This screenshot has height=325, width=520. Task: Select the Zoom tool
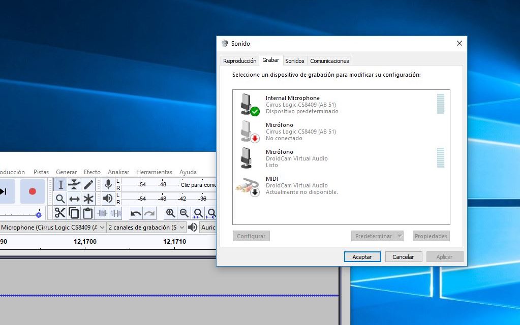[x=60, y=199]
